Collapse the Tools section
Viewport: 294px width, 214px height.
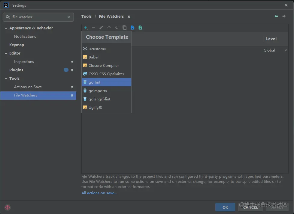pos(6,79)
